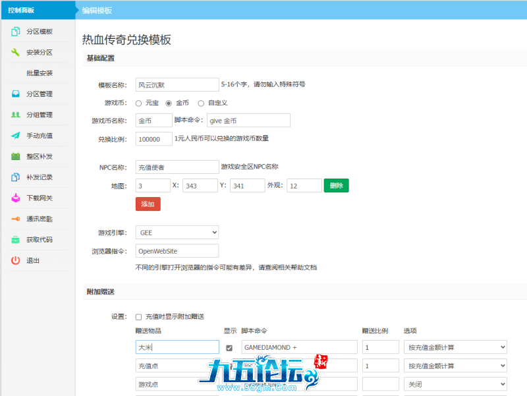Click the 手动充值 paper plane icon
The height and width of the screenshot is (396, 527).
(x=15, y=136)
